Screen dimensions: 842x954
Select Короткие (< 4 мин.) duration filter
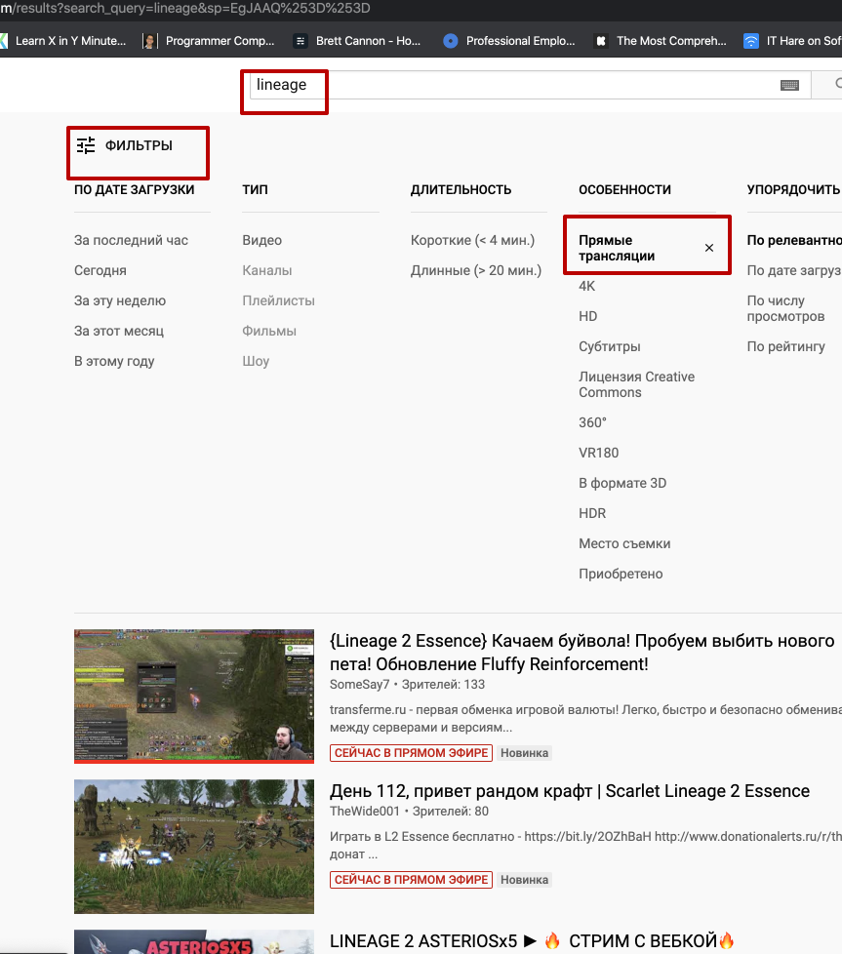pyautogui.click(x=472, y=240)
